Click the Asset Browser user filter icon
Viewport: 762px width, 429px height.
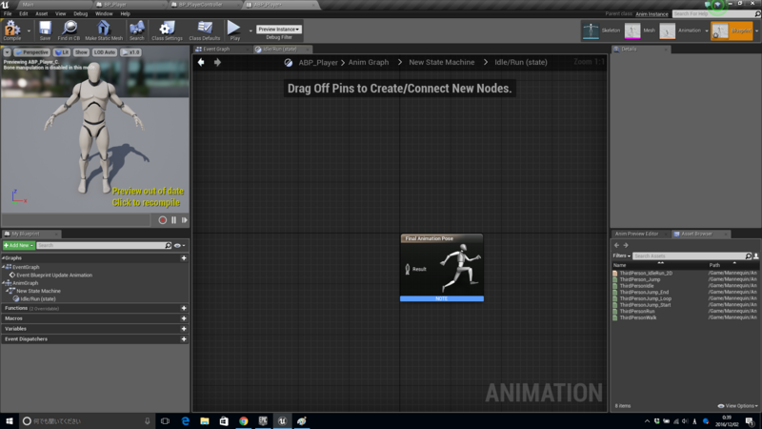[x=756, y=255]
